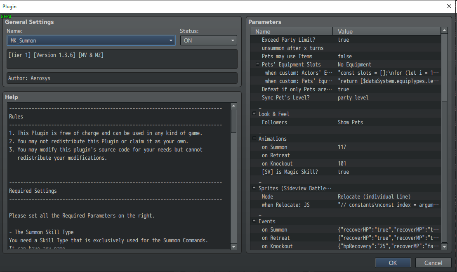
Task: Click the Rules heading in Help
Action: pos(16,116)
